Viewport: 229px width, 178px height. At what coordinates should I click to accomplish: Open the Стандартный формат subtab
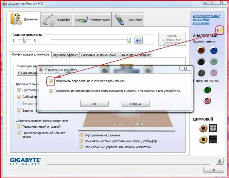click(135, 55)
